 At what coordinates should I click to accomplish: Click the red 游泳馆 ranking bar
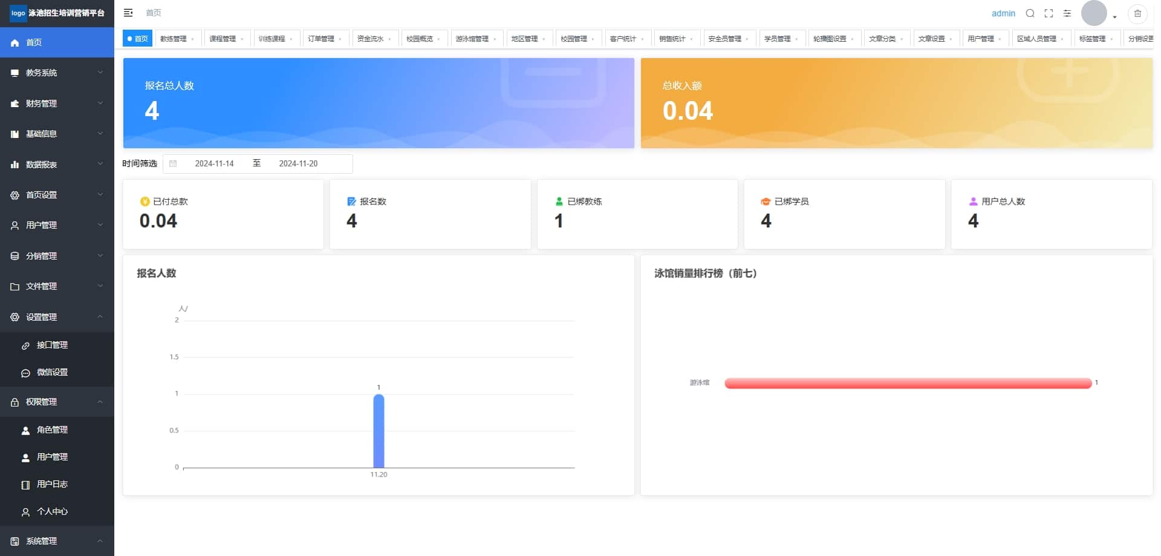(908, 383)
